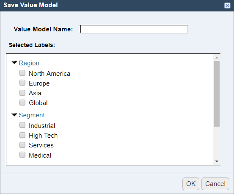This screenshot has height=194, width=234.
Task: Open the Region label link
Action: pyautogui.click(x=29, y=63)
